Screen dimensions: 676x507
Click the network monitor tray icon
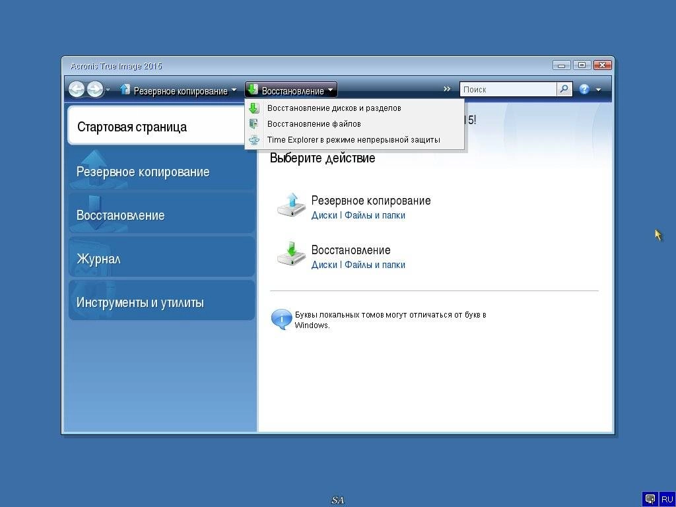[x=650, y=499]
